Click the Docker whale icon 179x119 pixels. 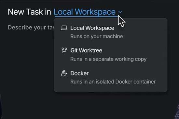64,73
